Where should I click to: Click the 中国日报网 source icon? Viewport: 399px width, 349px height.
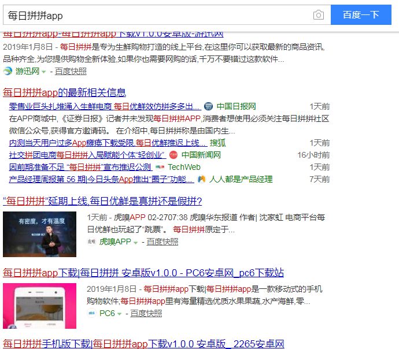[209, 106]
